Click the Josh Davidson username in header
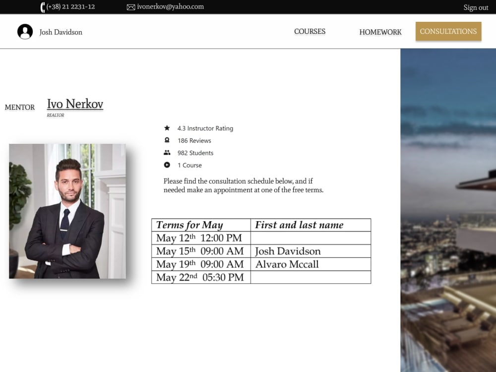This screenshot has width=496, height=372. click(61, 32)
